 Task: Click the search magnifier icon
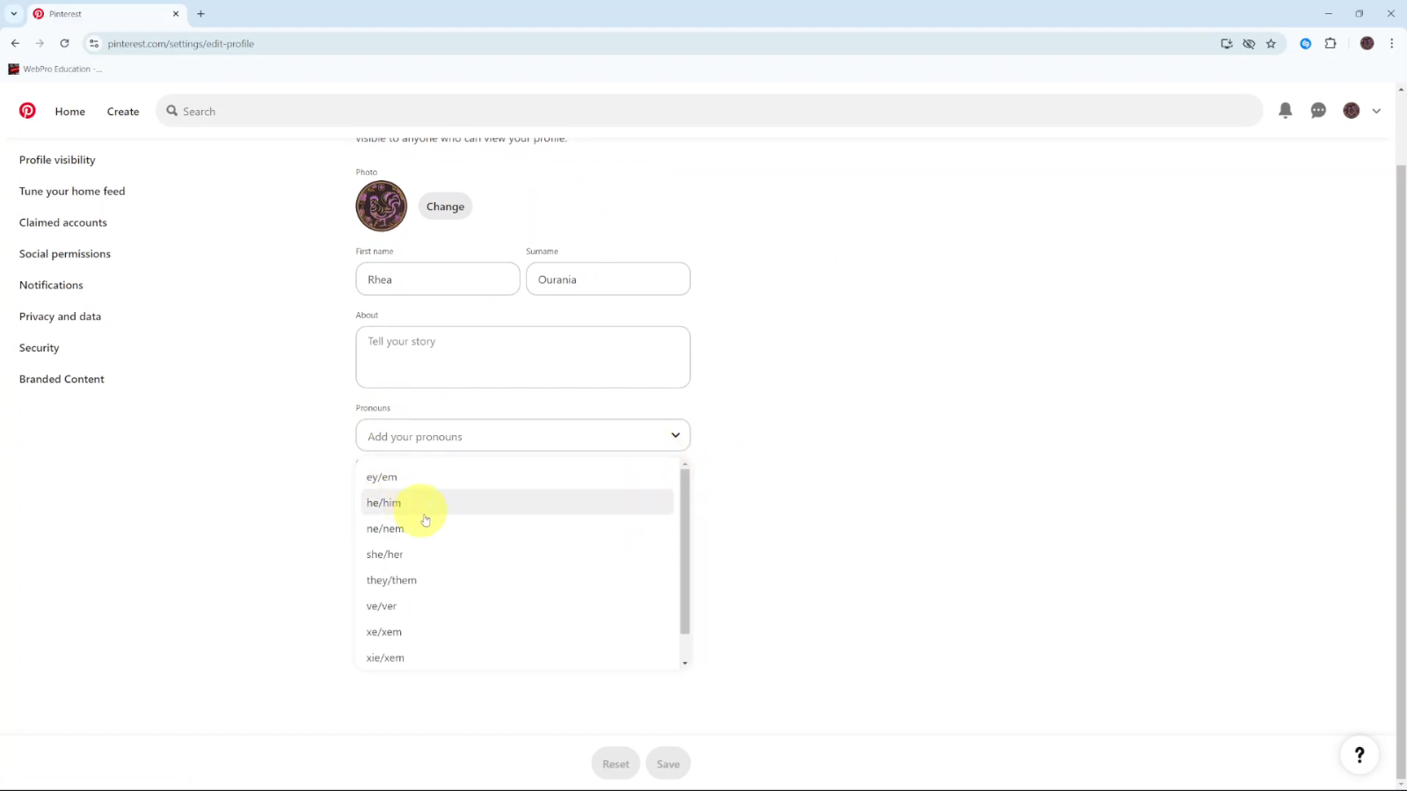[172, 111]
